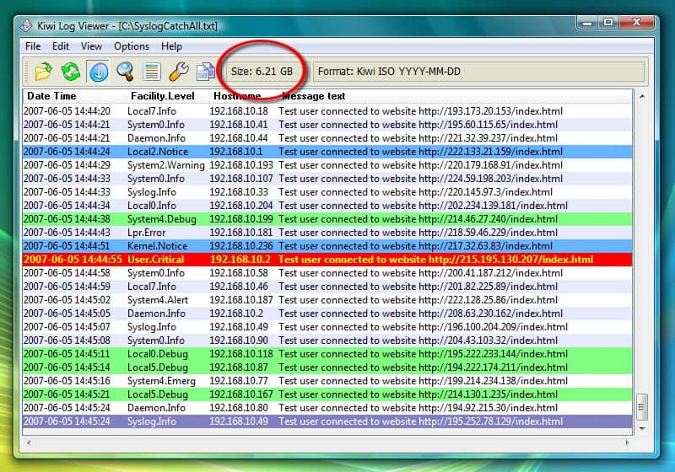Click the open log file folder icon
675x472 pixels.
coord(43,72)
